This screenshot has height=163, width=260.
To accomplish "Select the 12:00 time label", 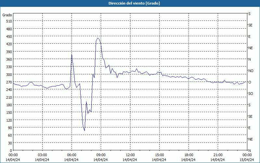I will pos(130,155).
